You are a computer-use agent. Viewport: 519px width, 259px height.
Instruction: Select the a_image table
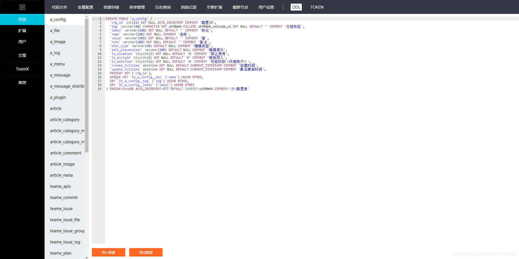[65, 42]
